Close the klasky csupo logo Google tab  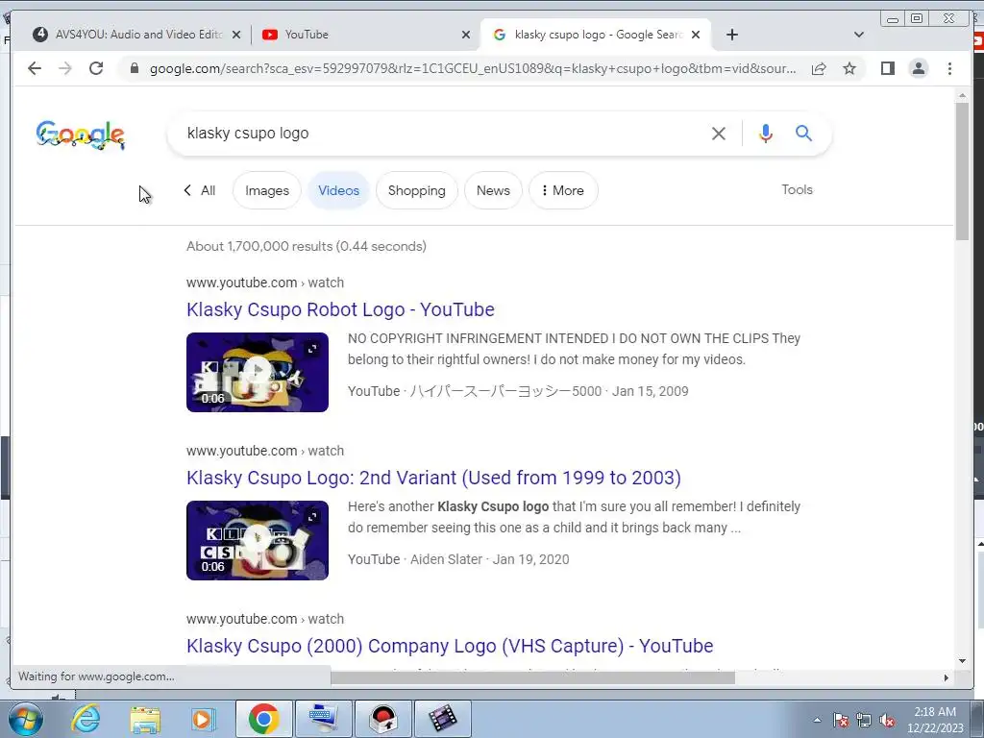pyautogui.click(x=696, y=36)
